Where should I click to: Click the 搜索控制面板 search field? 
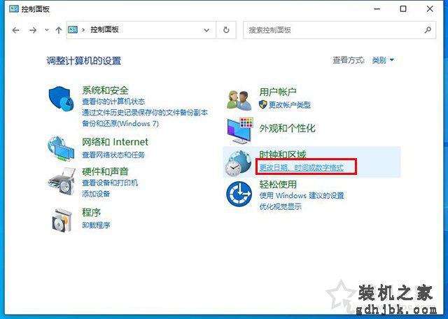pos(339,29)
